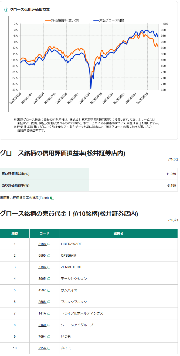This screenshot has width=180, height=356.
Task: Click the stock name ZENMUTECH
Action: (x=71, y=267)
